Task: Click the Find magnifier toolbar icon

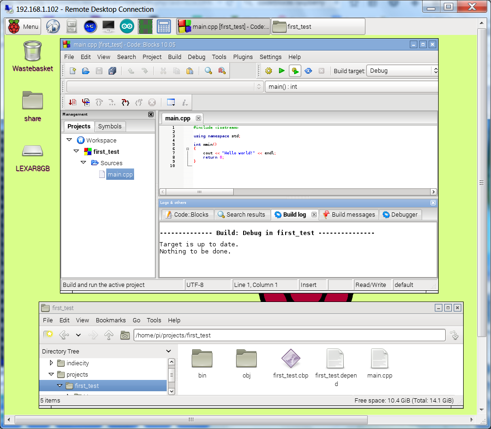Action: 208,71
